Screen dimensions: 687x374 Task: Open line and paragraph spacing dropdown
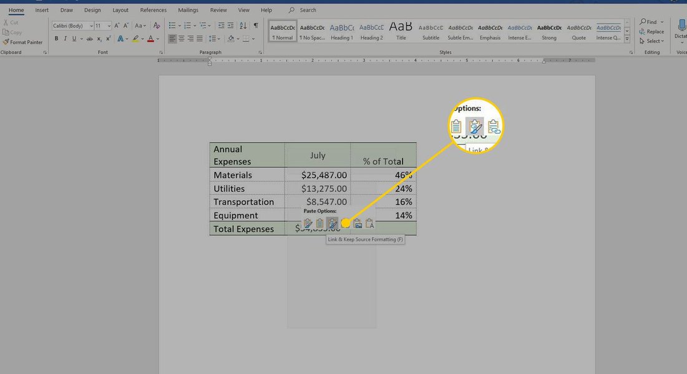tap(214, 39)
